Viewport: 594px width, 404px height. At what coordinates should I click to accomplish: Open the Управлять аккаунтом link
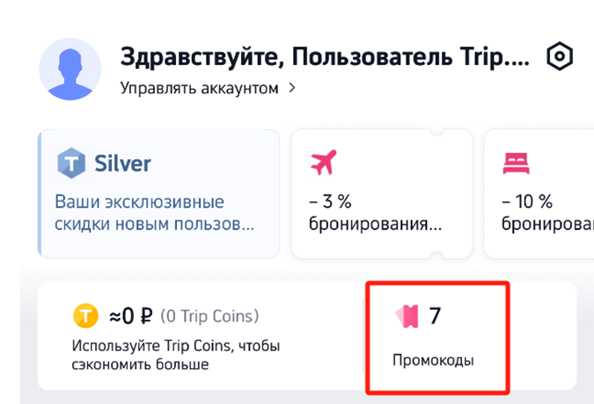(x=199, y=88)
